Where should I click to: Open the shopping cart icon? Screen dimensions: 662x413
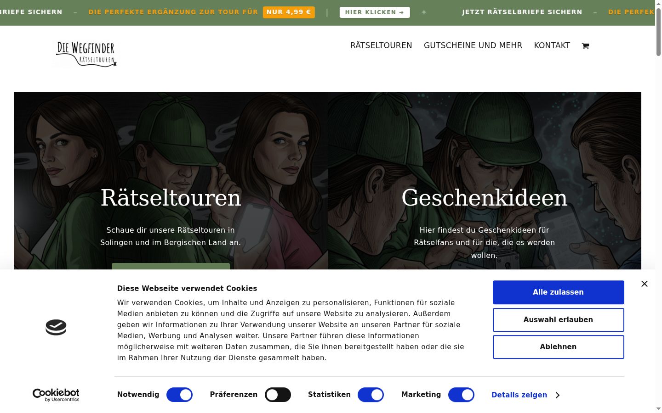[585, 46]
